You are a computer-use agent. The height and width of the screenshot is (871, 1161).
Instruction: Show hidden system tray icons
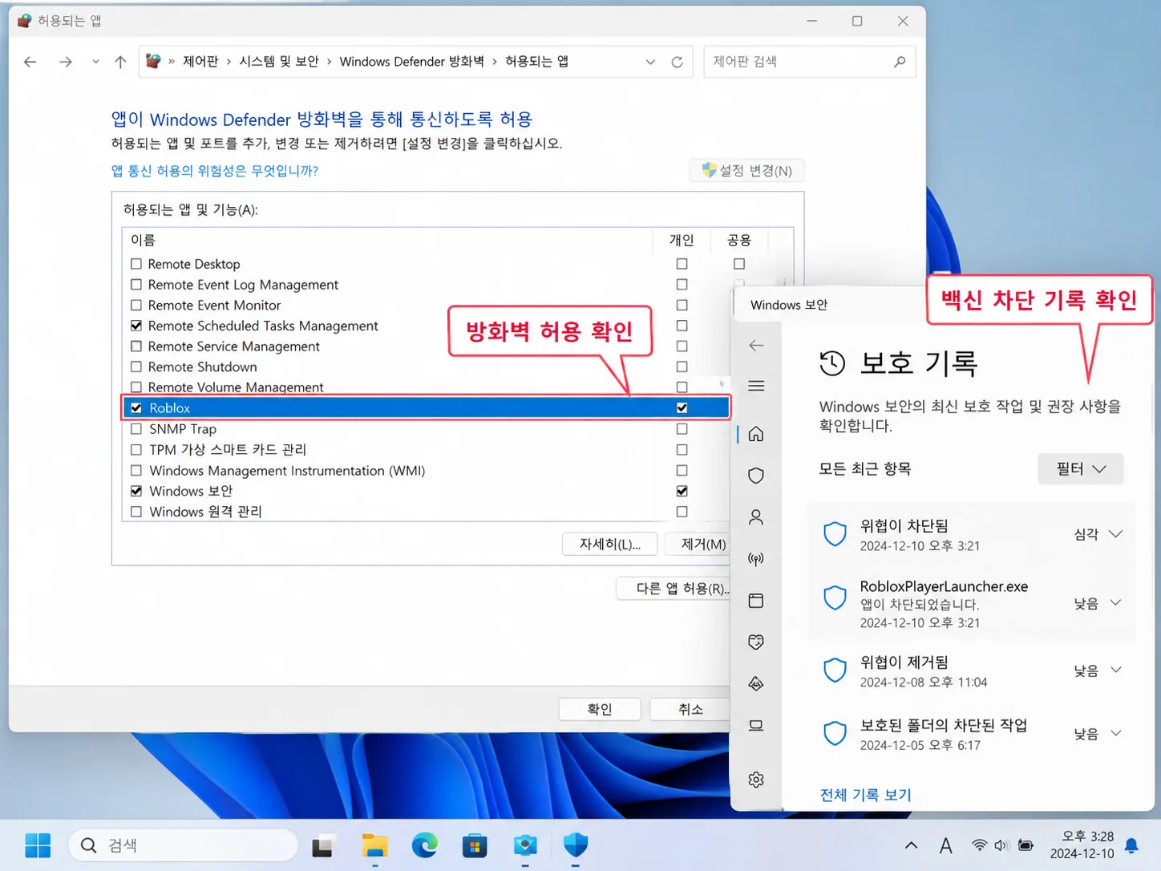point(912,845)
